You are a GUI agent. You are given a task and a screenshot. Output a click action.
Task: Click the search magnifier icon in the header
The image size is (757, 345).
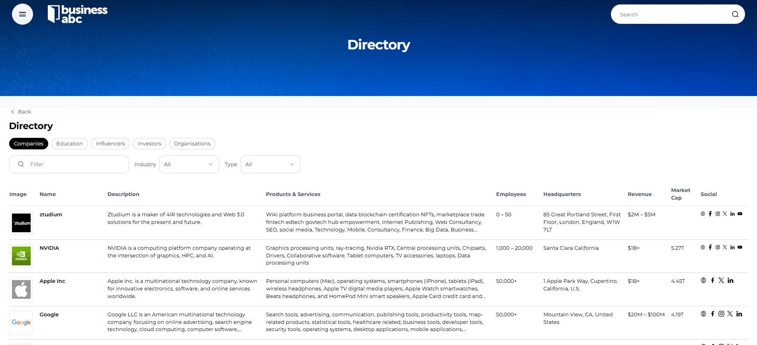pyautogui.click(x=735, y=14)
